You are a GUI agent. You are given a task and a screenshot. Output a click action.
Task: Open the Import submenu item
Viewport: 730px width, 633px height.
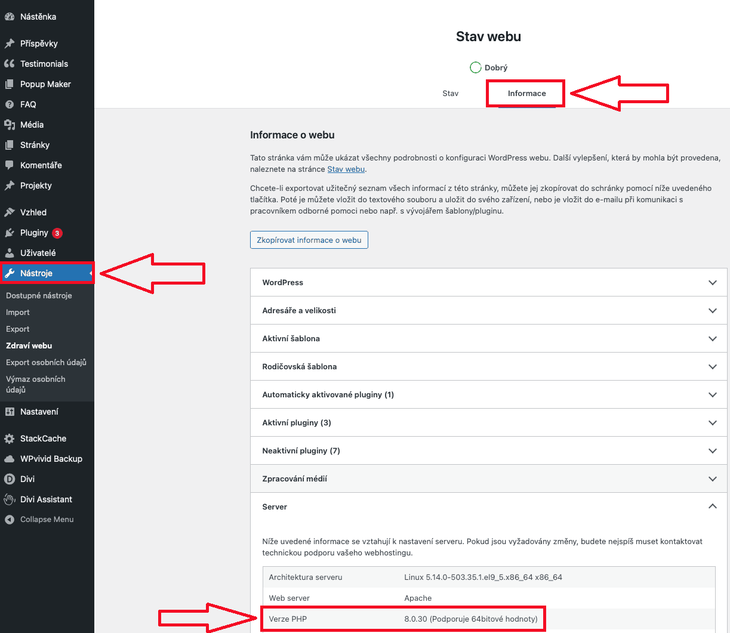(18, 312)
